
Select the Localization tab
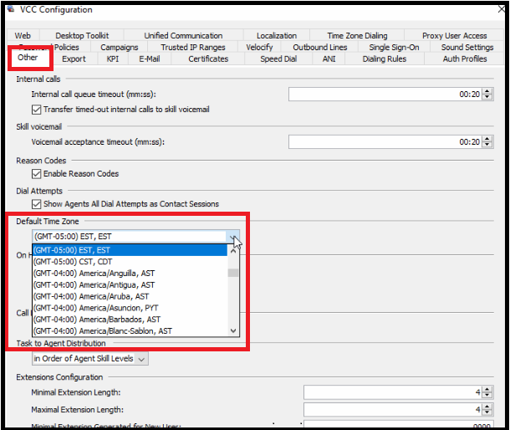[x=277, y=35]
